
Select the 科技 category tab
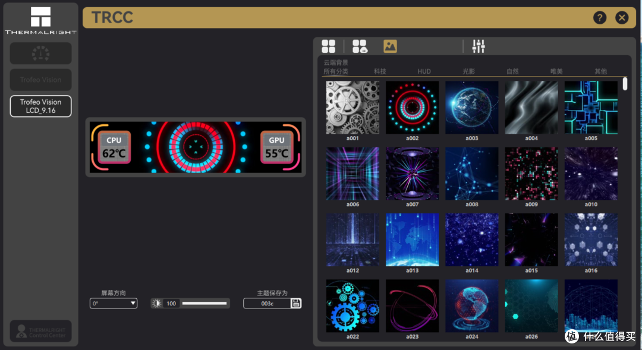coord(380,71)
